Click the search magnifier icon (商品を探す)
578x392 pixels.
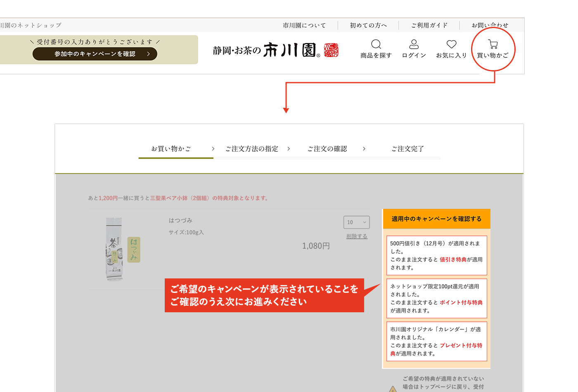376,45
